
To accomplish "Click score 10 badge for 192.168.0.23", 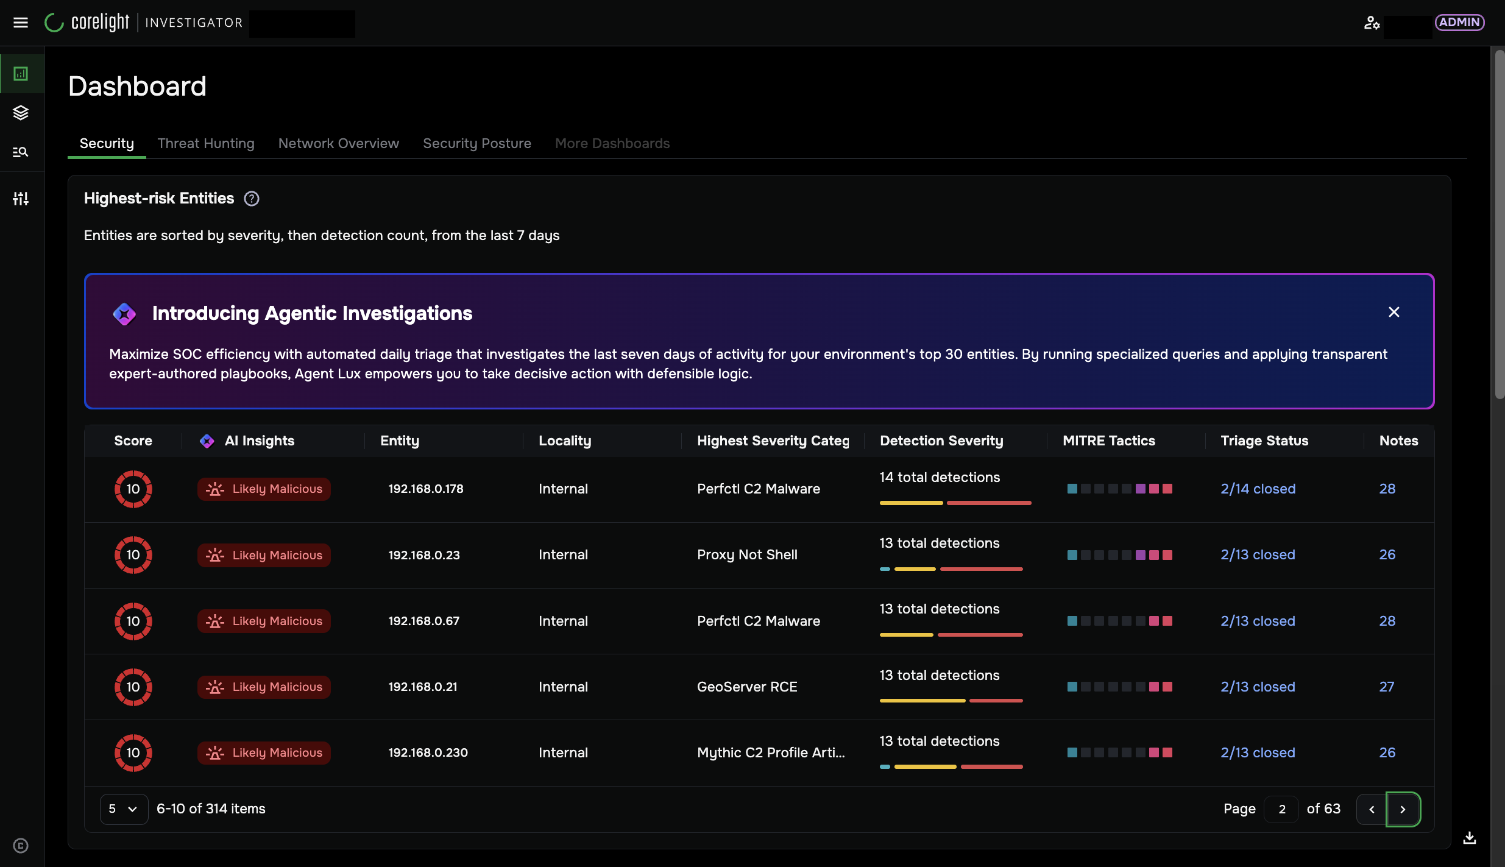I will tap(133, 555).
